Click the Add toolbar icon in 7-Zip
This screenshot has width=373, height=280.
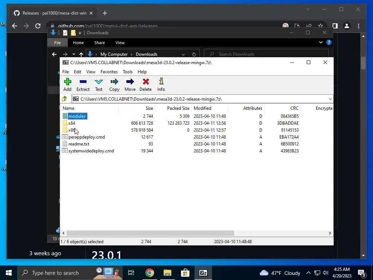click(x=67, y=82)
